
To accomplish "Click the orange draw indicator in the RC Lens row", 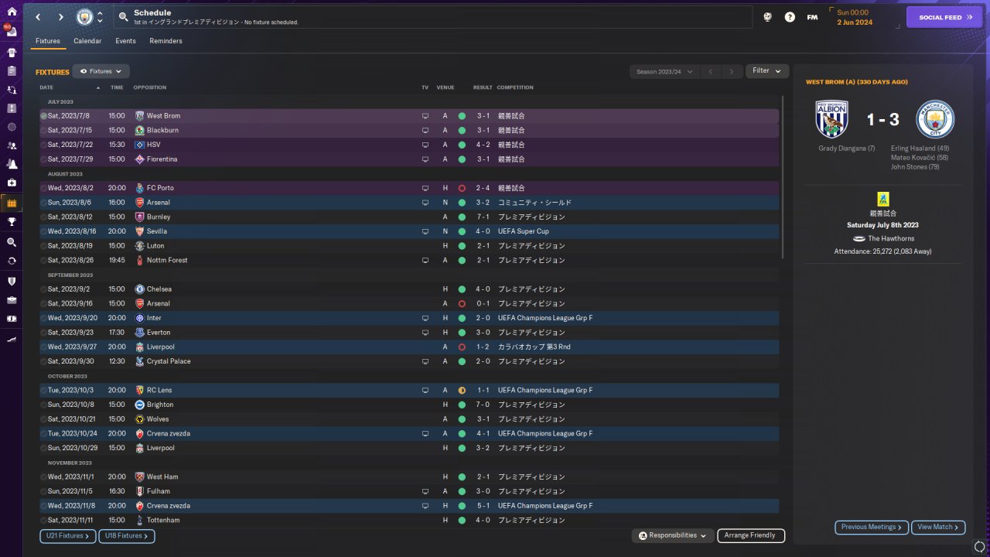I will pos(462,391).
